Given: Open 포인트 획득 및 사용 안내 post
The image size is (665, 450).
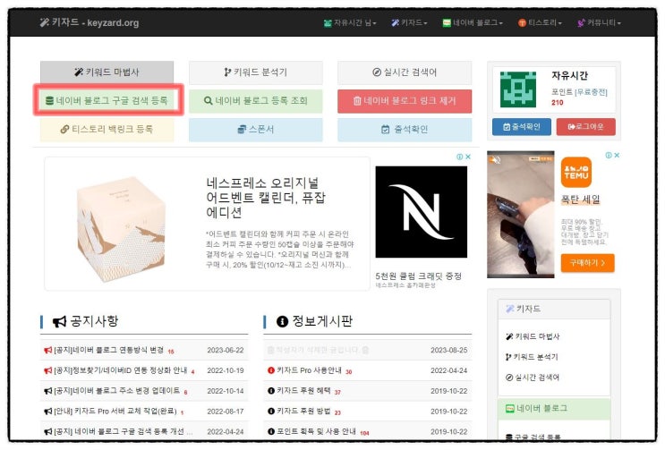Looking at the screenshot, I should point(316,431).
